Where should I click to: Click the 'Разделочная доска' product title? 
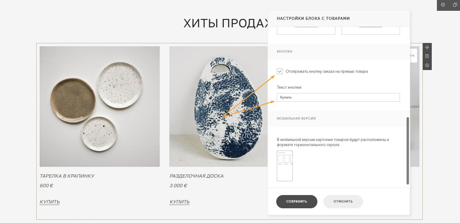tap(196, 176)
